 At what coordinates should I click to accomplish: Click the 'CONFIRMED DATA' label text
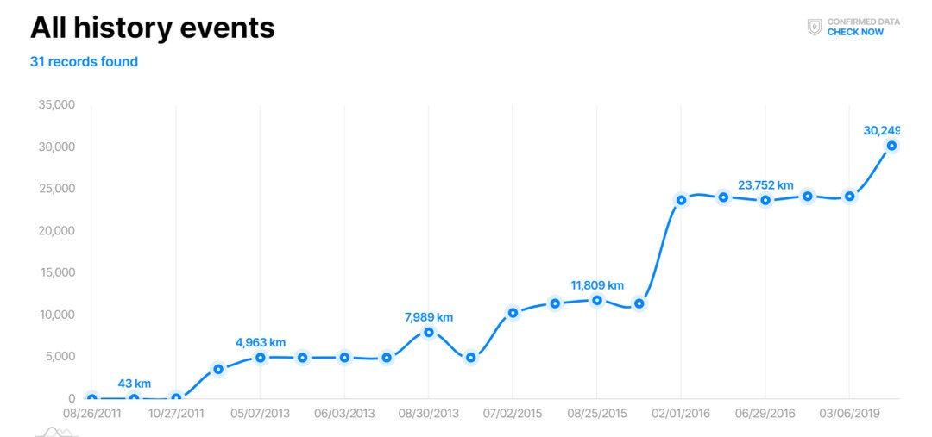tap(863, 22)
